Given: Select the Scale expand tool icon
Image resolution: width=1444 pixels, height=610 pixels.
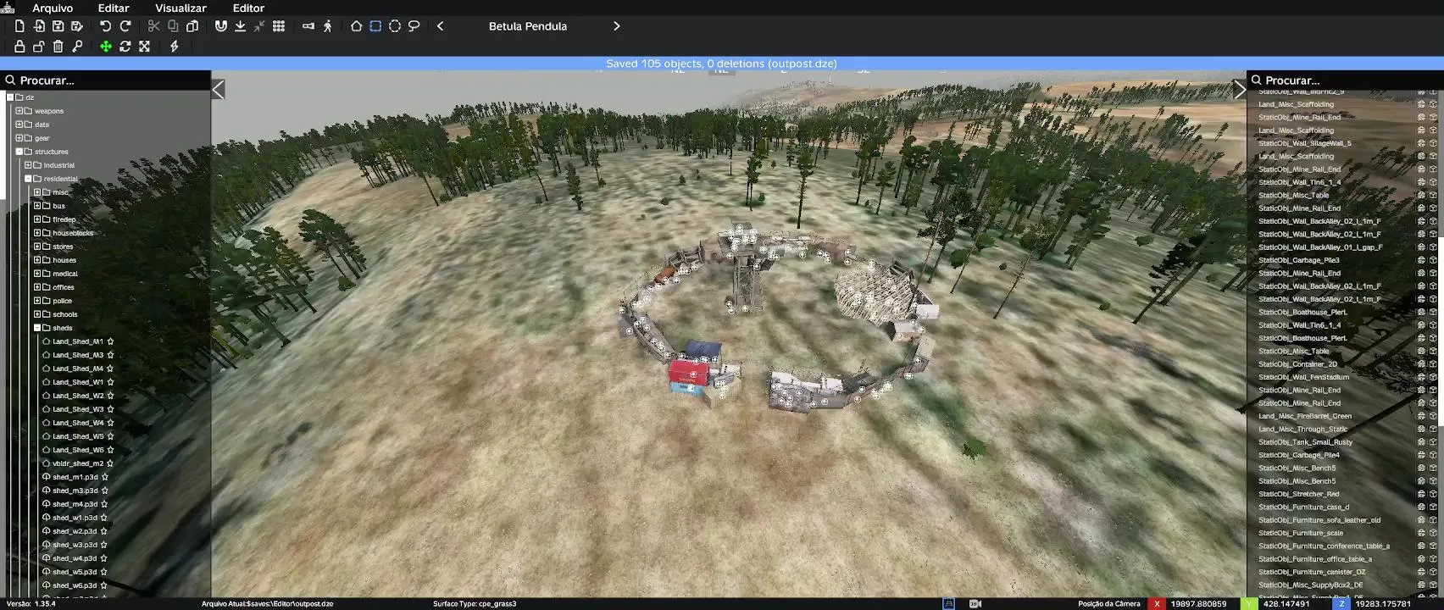Looking at the screenshot, I should click(145, 47).
